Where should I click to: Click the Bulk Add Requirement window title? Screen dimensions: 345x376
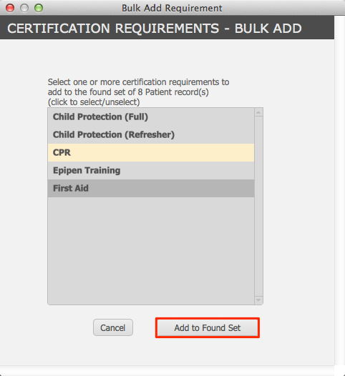point(172,8)
